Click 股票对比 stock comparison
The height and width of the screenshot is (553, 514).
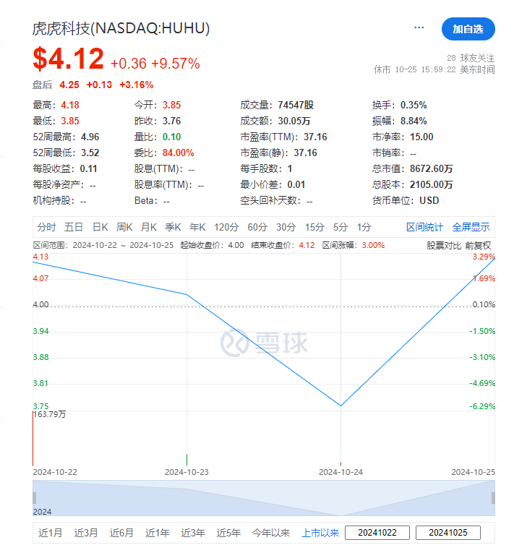tap(443, 246)
